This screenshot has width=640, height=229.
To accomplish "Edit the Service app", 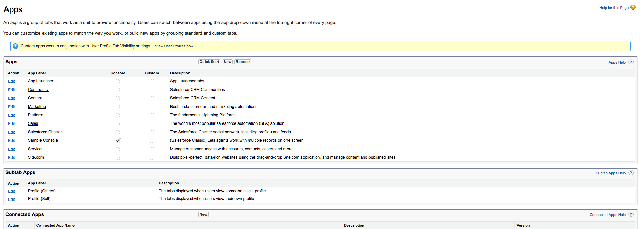I will pos(11,149).
